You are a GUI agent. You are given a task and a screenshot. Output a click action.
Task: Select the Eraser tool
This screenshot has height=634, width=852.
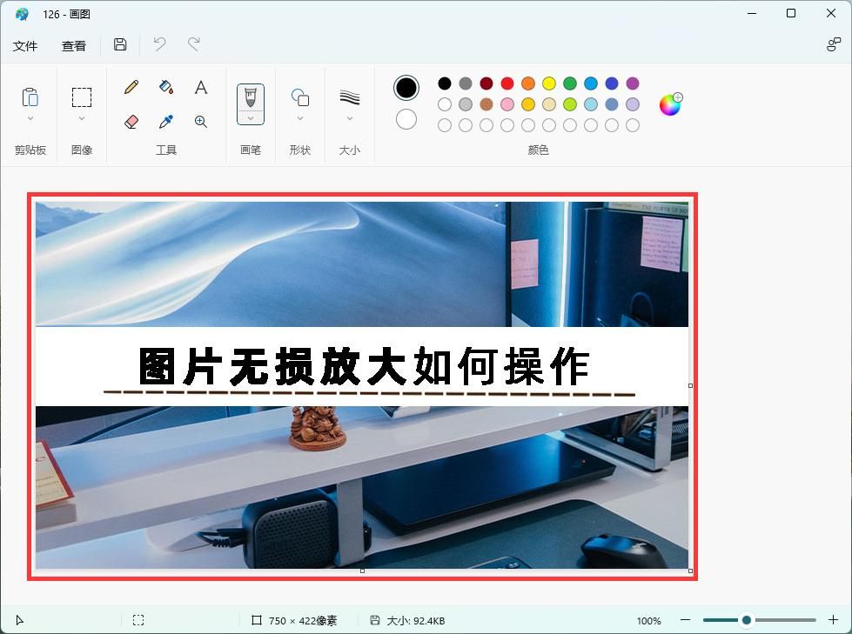131,122
